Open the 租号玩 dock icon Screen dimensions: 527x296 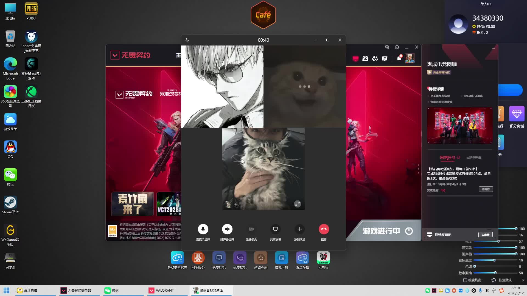tap(323, 258)
